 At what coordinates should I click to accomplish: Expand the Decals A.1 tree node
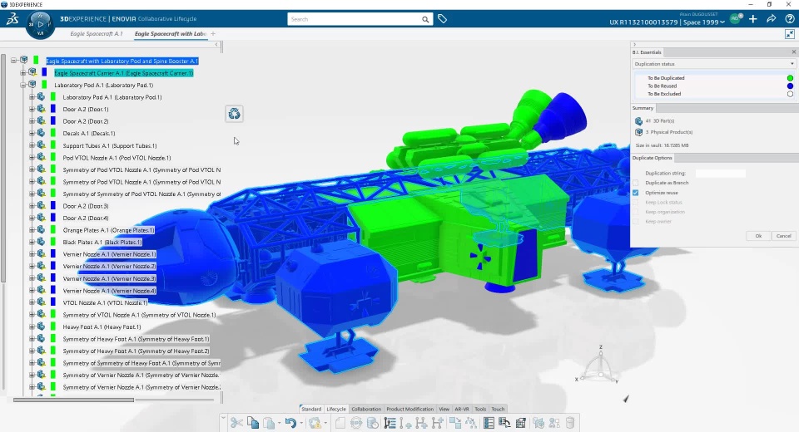32,133
